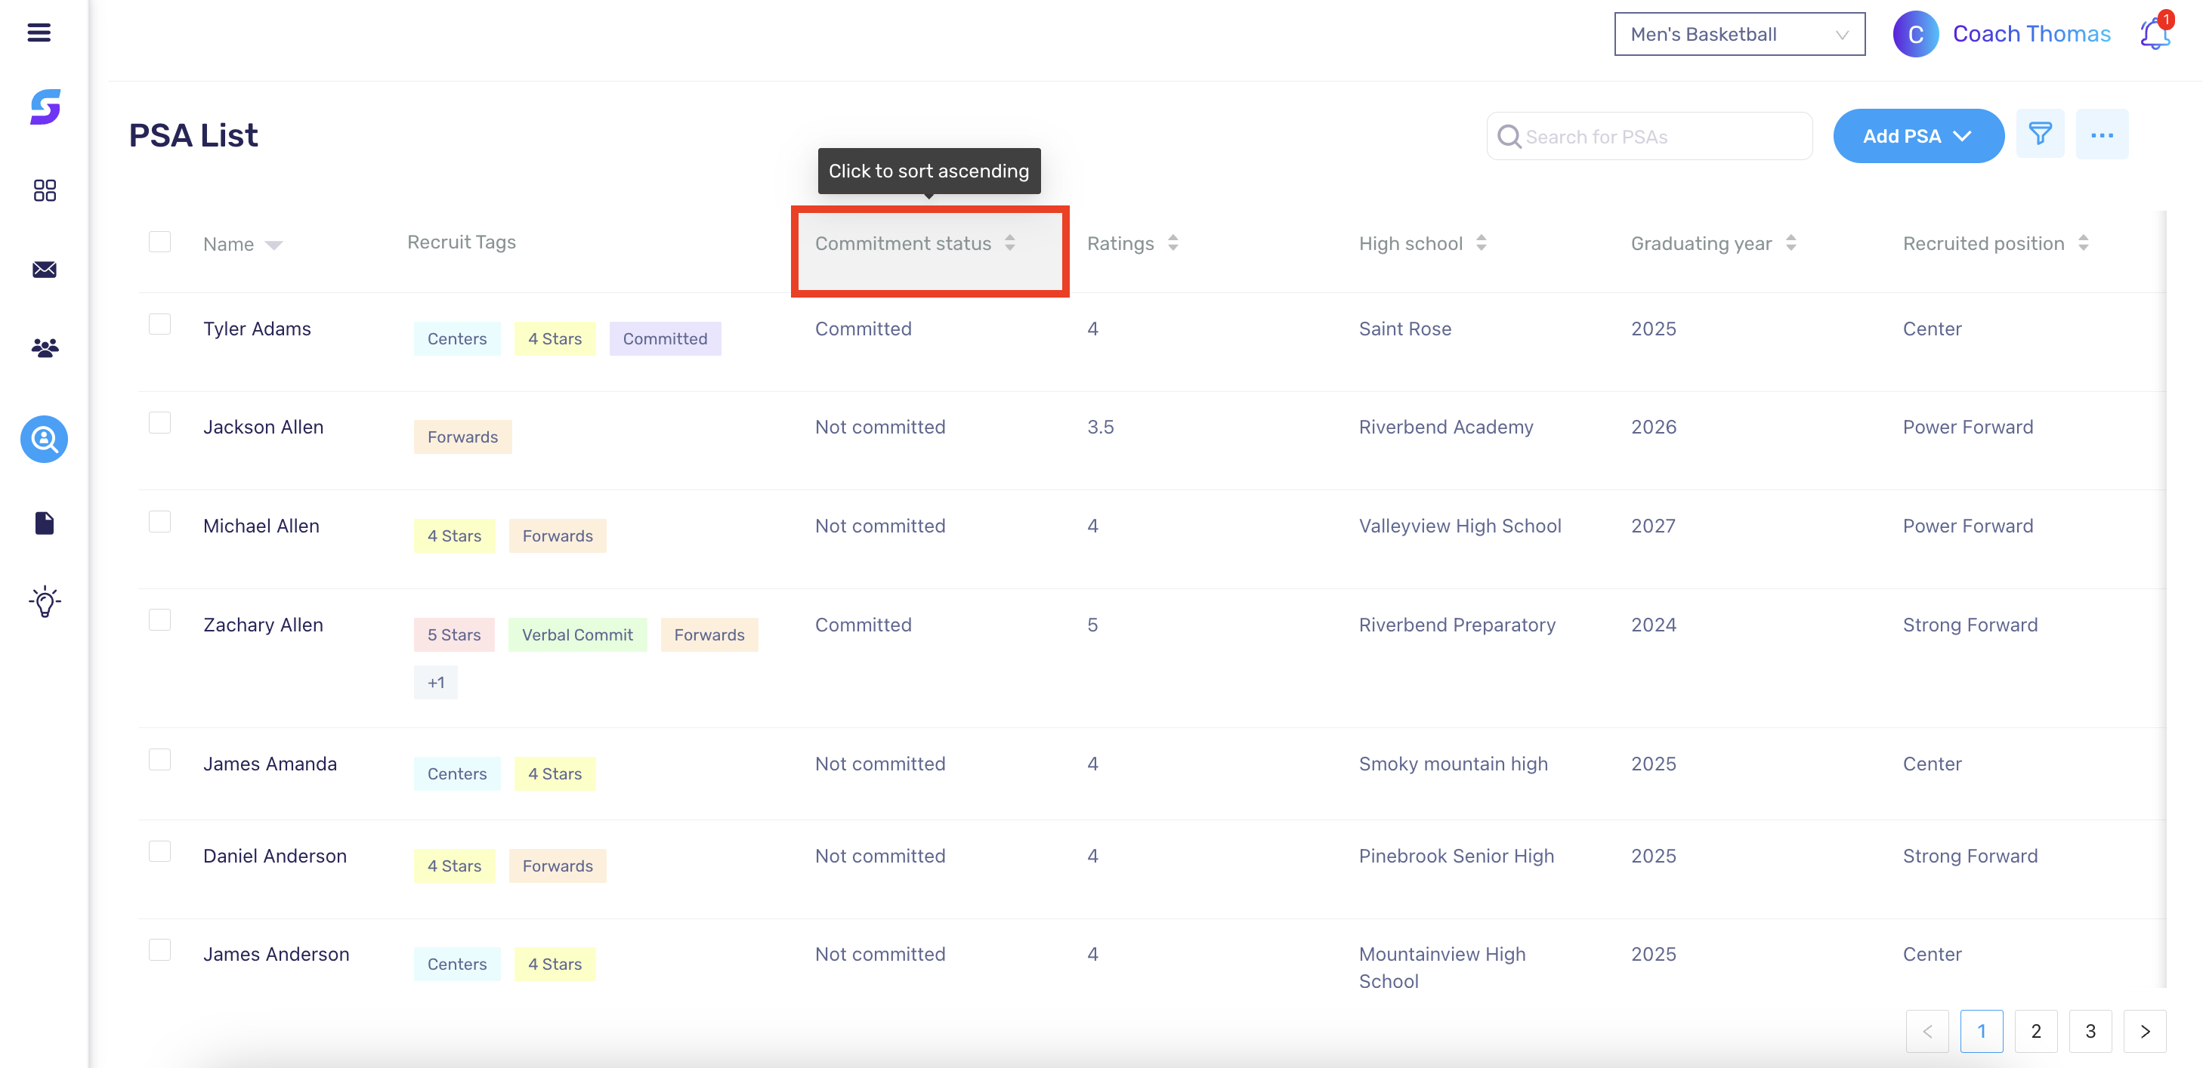The image size is (2203, 1068).
Task: Go to previous page arrow
Action: pyautogui.click(x=1926, y=1031)
